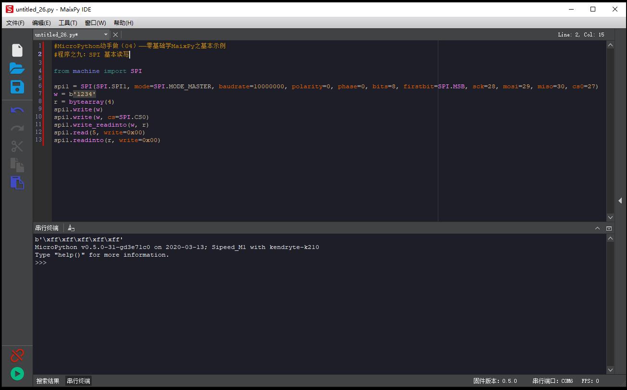
Task: Click the r = bytearray(4) line
Action: tap(84, 102)
